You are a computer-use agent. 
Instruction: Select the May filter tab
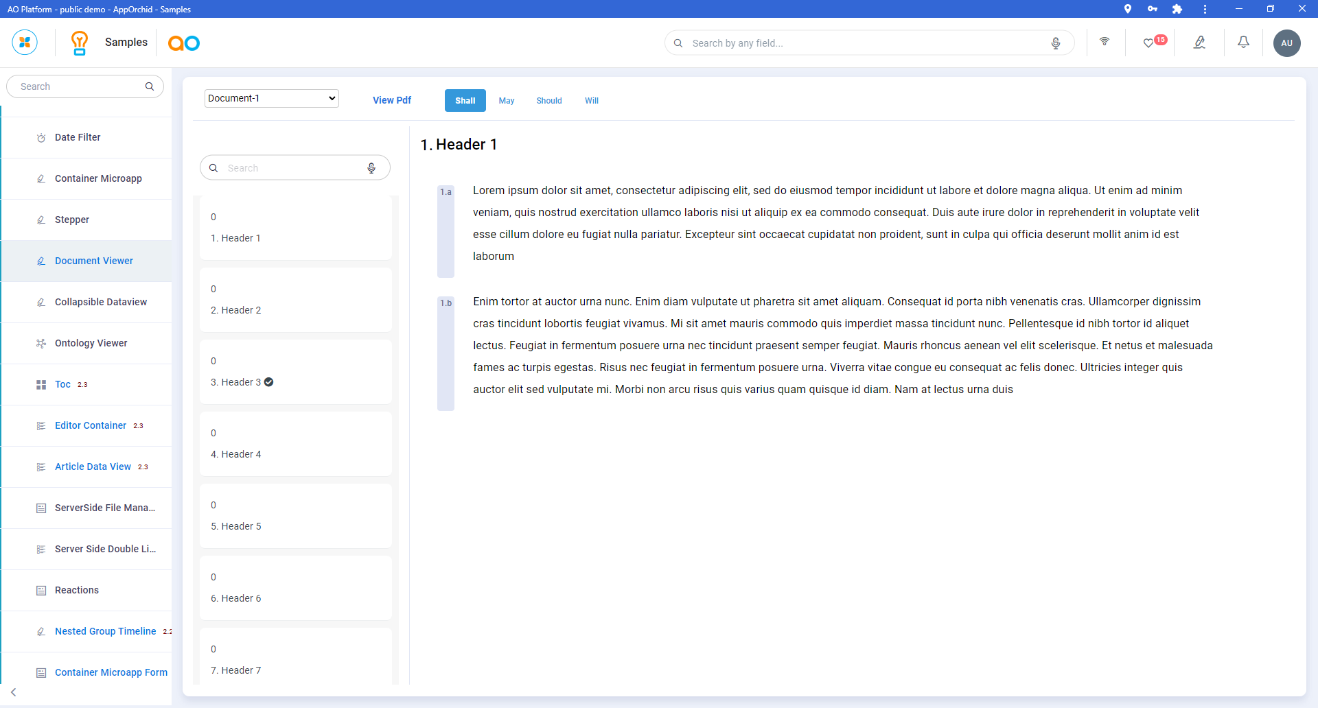click(507, 101)
